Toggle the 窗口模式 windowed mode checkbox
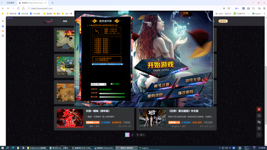 [x=112, y=84]
